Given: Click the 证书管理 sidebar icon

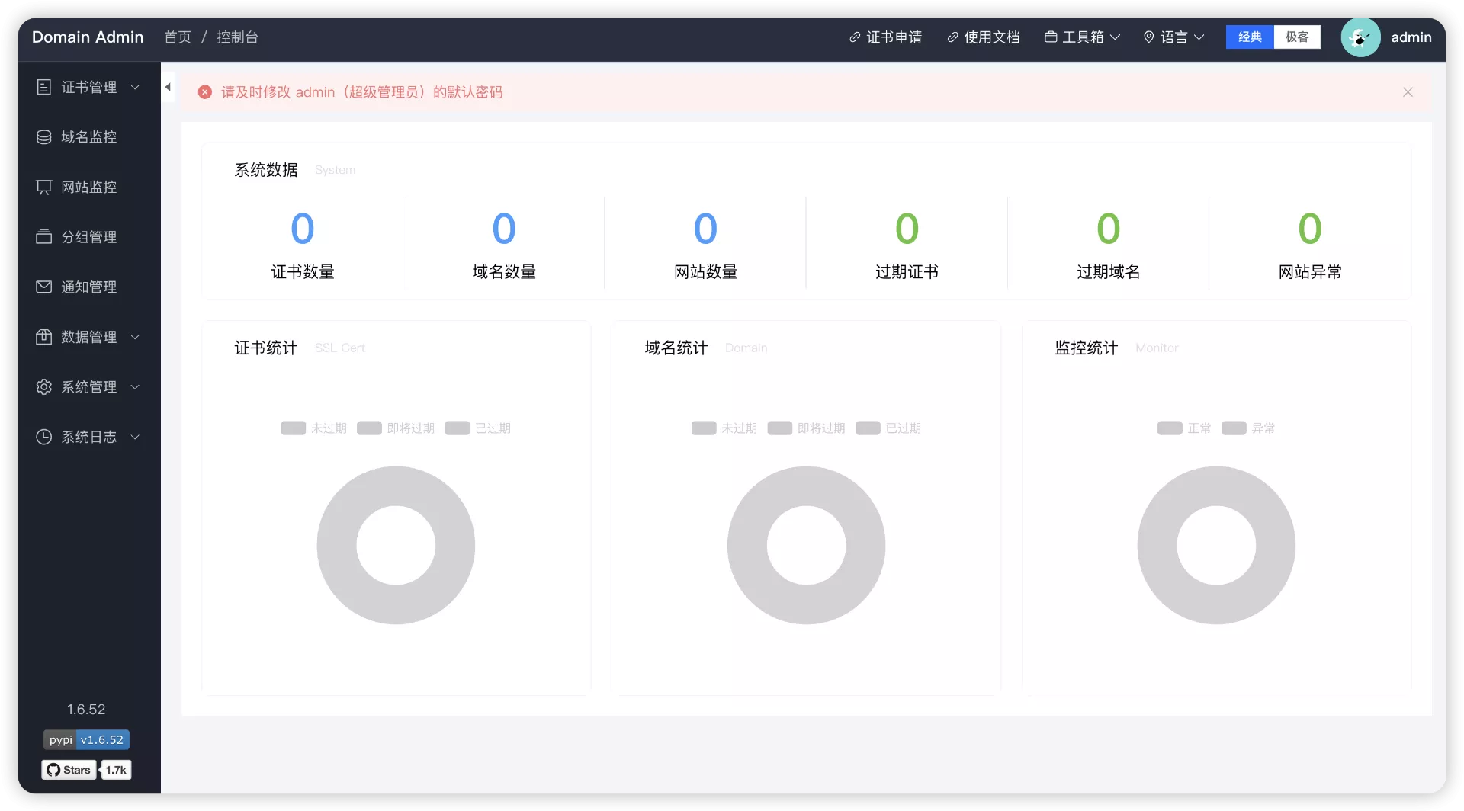Looking at the screenshot, I should point(44,87).
